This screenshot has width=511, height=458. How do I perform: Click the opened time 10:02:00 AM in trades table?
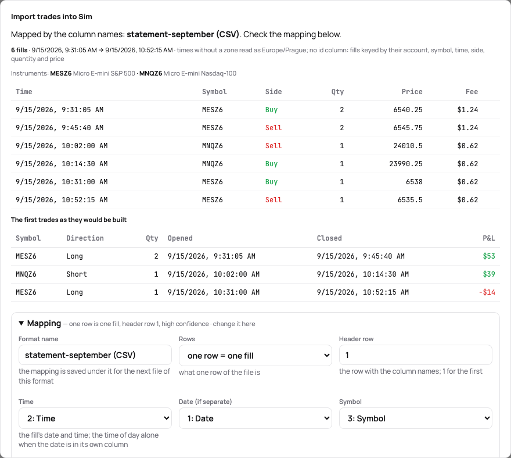(214, 274)
